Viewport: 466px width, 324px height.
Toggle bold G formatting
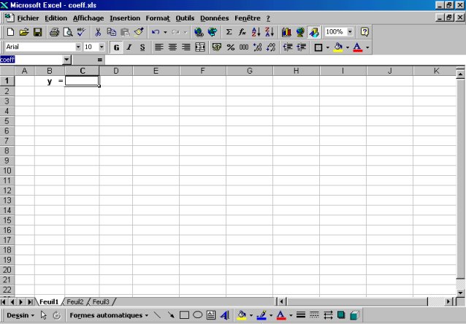pyautogui.click(x=117, y=47)
